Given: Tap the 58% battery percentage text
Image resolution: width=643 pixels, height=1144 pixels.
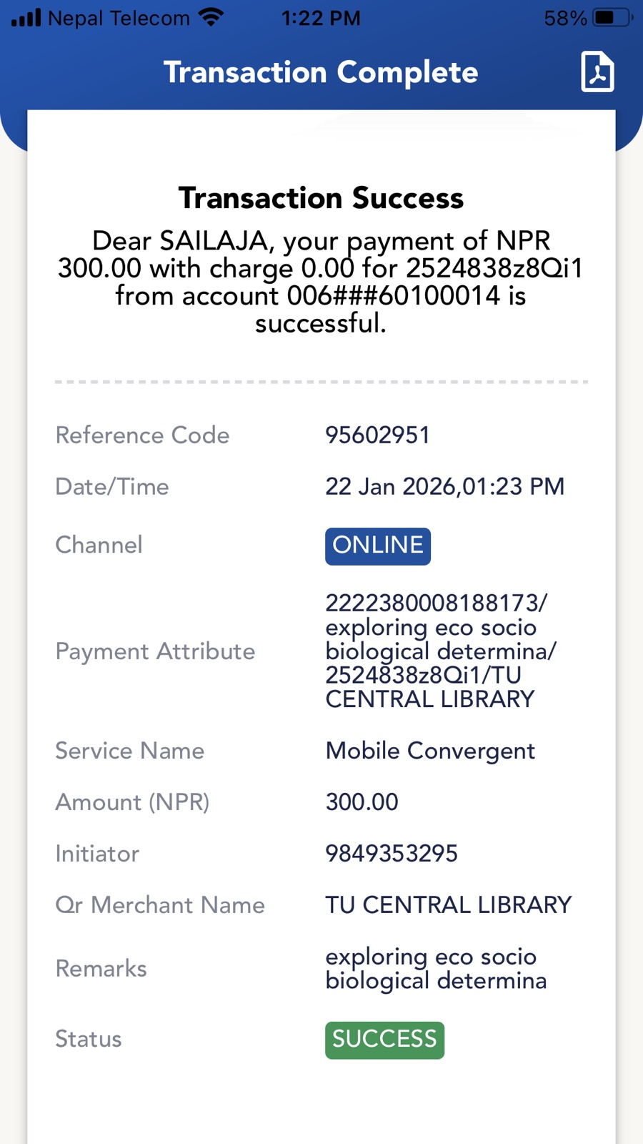Looking at the screenshot, I should click(x=565, y=18).
